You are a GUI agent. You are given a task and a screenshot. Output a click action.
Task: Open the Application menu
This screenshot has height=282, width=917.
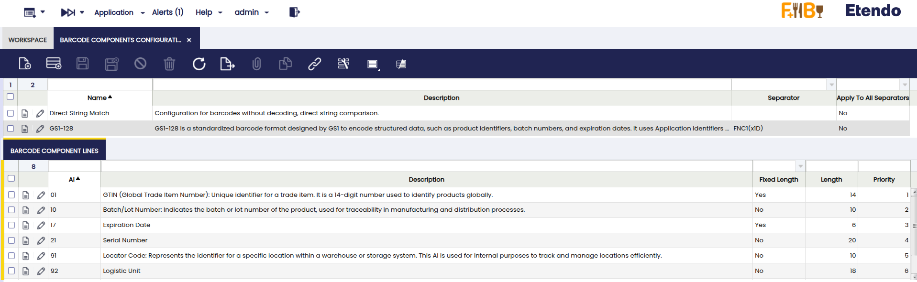[119, 12]
